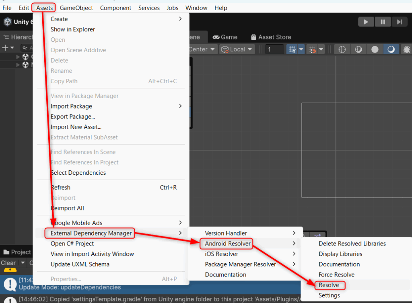This screenshot has height=303, width=412.
Task: Open the create dropdown arrow beside plus
Action: (12, 48)
